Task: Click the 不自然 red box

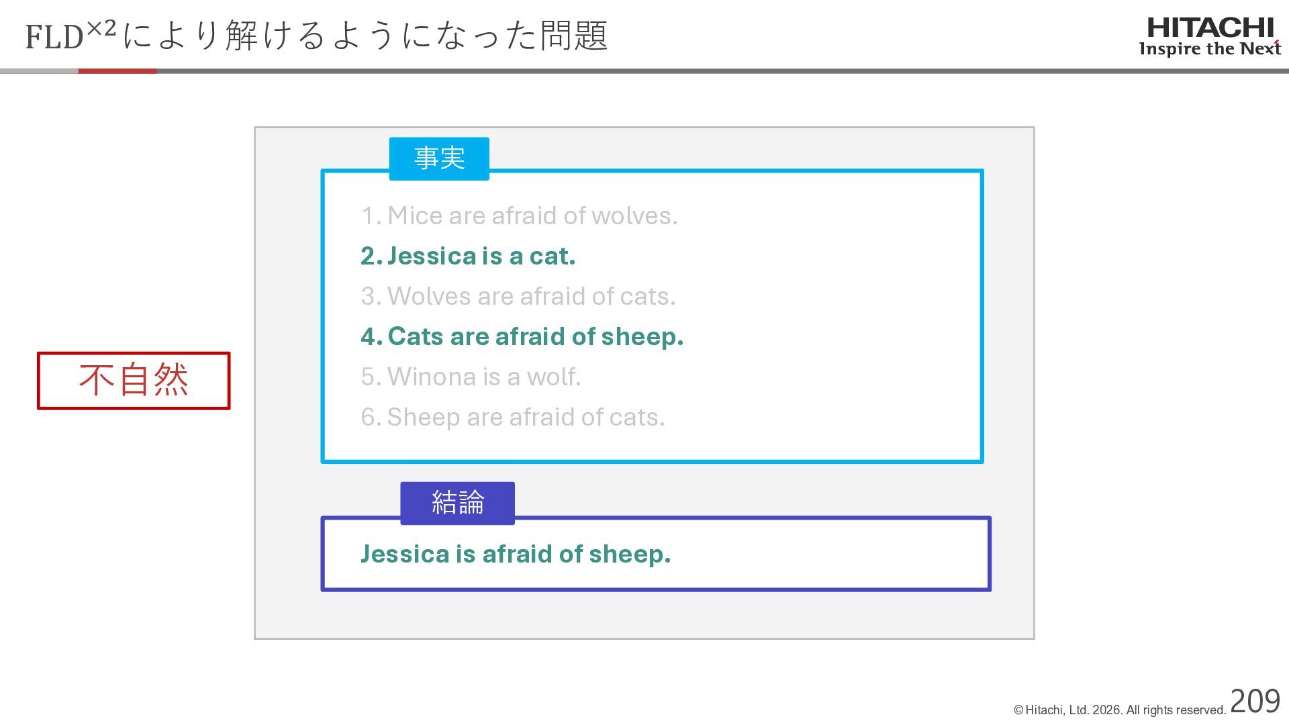Action: [x=134, y=380]
